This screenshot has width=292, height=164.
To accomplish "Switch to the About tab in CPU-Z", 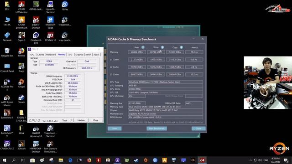I will tap(96, 55).
